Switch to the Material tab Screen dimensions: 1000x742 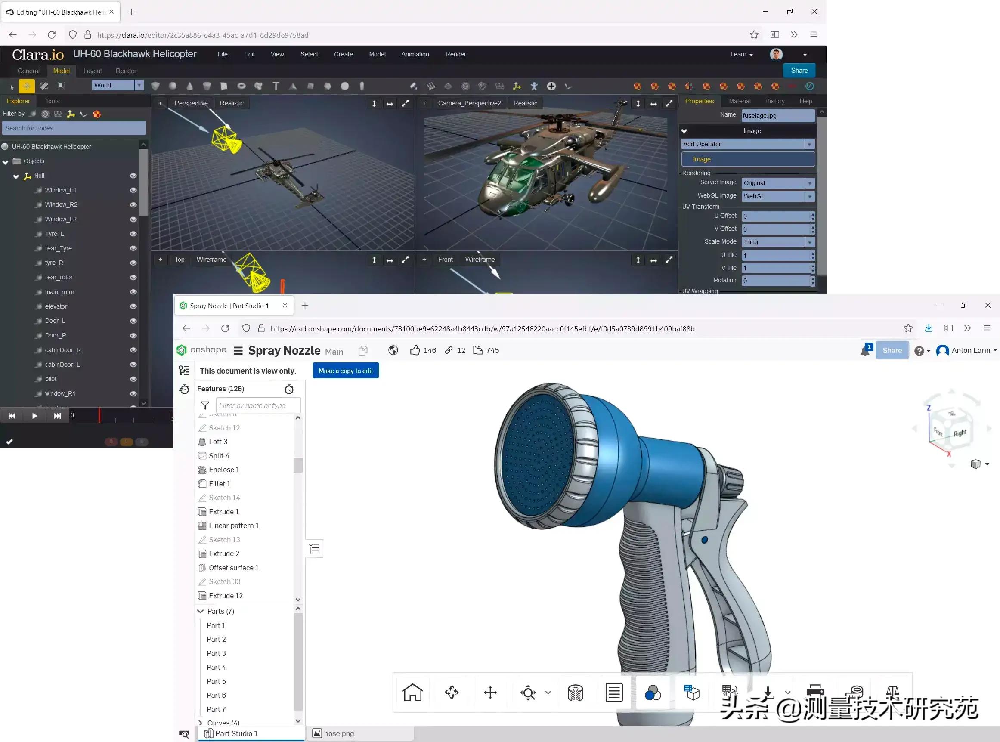point(739,101)
